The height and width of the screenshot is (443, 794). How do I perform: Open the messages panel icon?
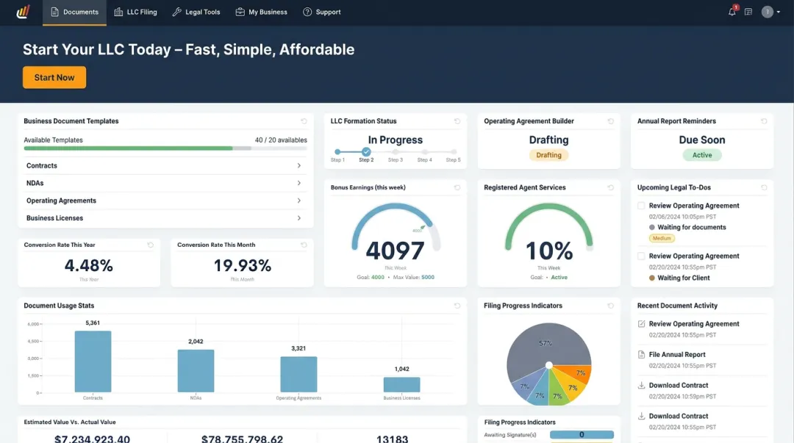pyautogui.click(x=748, y=12)
